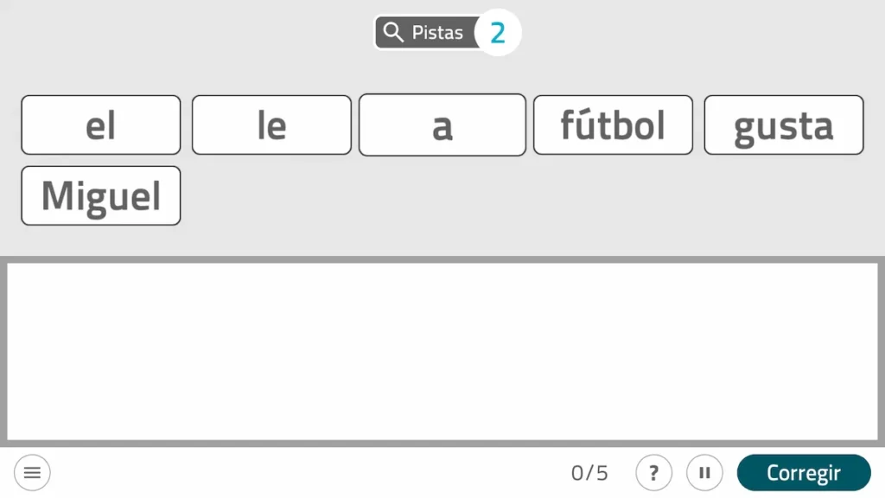Click the magnifying glass hint icon

[393, 33]
